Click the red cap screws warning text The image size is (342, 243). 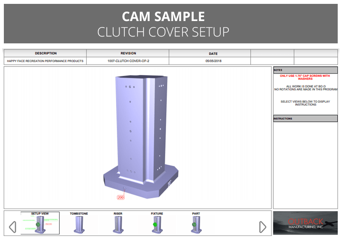(x=305, y=77)
